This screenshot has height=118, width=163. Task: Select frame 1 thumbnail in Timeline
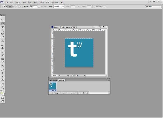click(x=53, y=86)
